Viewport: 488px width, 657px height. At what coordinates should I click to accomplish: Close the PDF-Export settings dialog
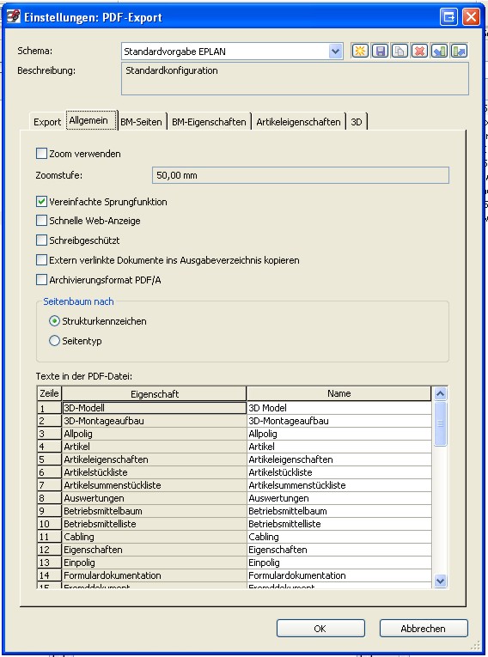[x=471, y=17]
